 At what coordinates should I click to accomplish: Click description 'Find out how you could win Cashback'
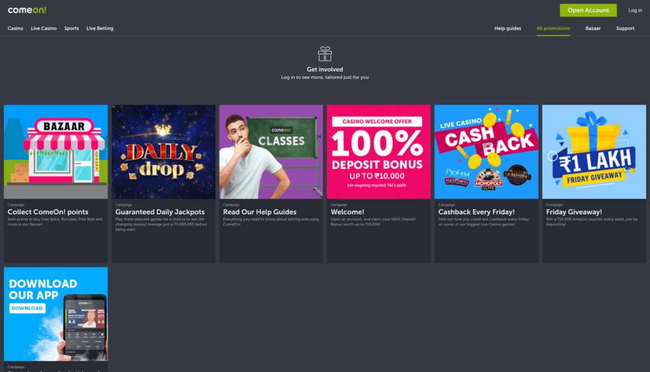(483, 222)
